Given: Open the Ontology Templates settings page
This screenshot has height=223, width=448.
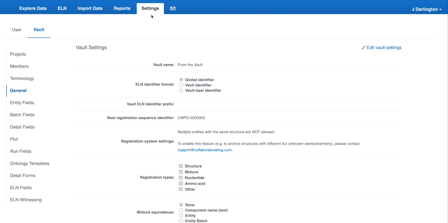Looking at the screenshot, I should (x=29, y=163).
